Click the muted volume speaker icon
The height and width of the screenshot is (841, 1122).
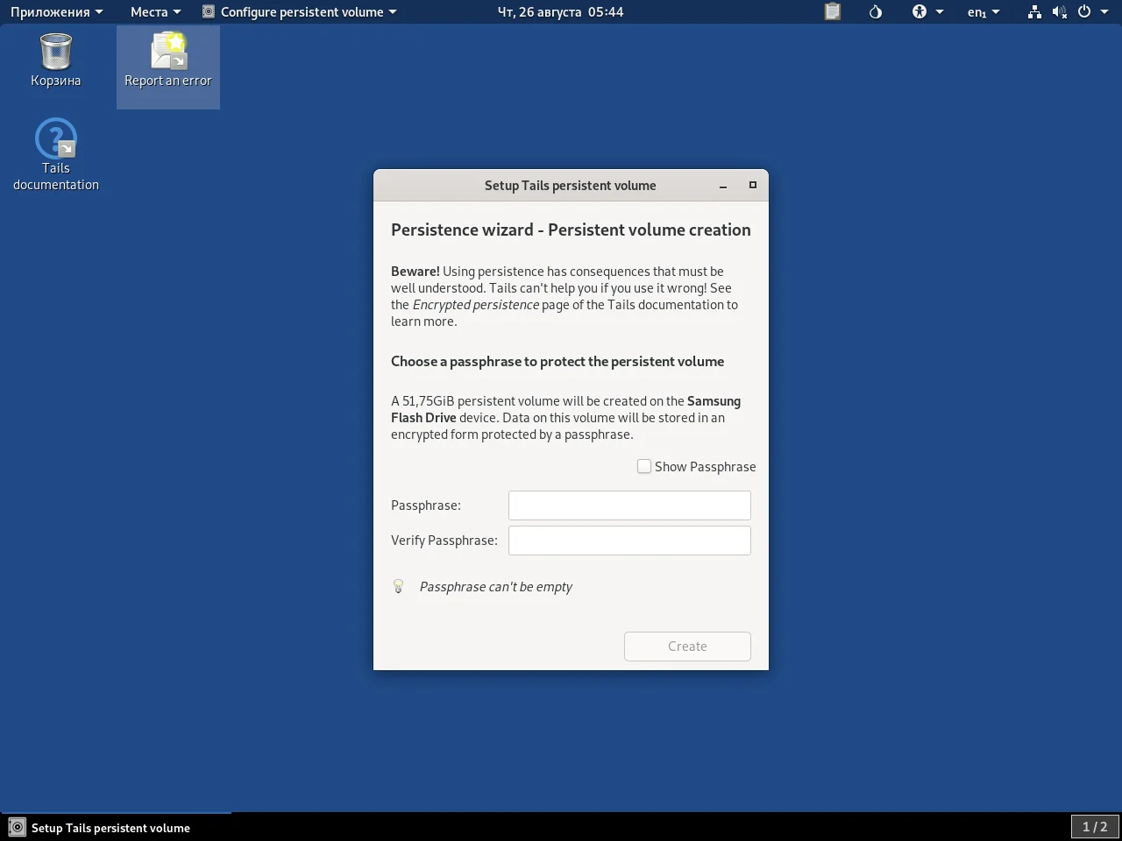pos(1059,11)
